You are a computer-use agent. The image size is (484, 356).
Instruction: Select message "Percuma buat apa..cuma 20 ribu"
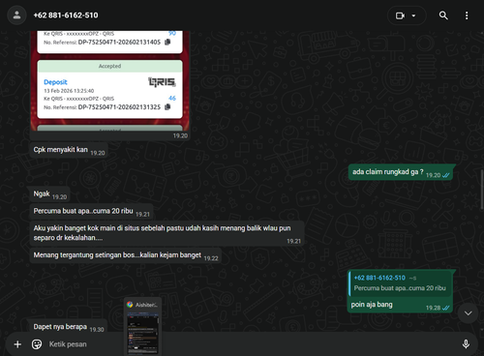point(91,212)
